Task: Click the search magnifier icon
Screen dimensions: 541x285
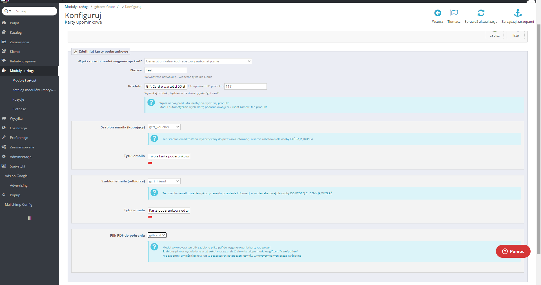Action: coord(6,11)
